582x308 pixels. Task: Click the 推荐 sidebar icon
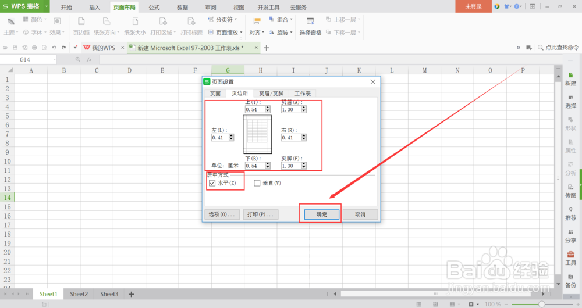coord(570,214)
